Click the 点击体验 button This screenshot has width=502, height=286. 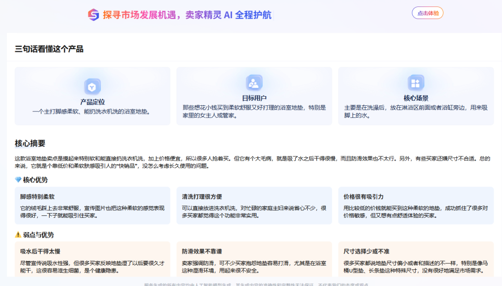click(427, 13)
